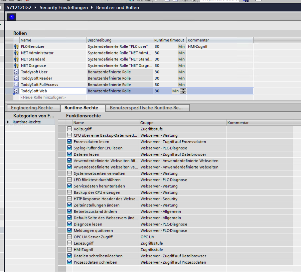Uncheck Syslog-Puffer der CPU lesen
Image resolution: width=301 pixels, height=272 pixels.
click(69, 148)
